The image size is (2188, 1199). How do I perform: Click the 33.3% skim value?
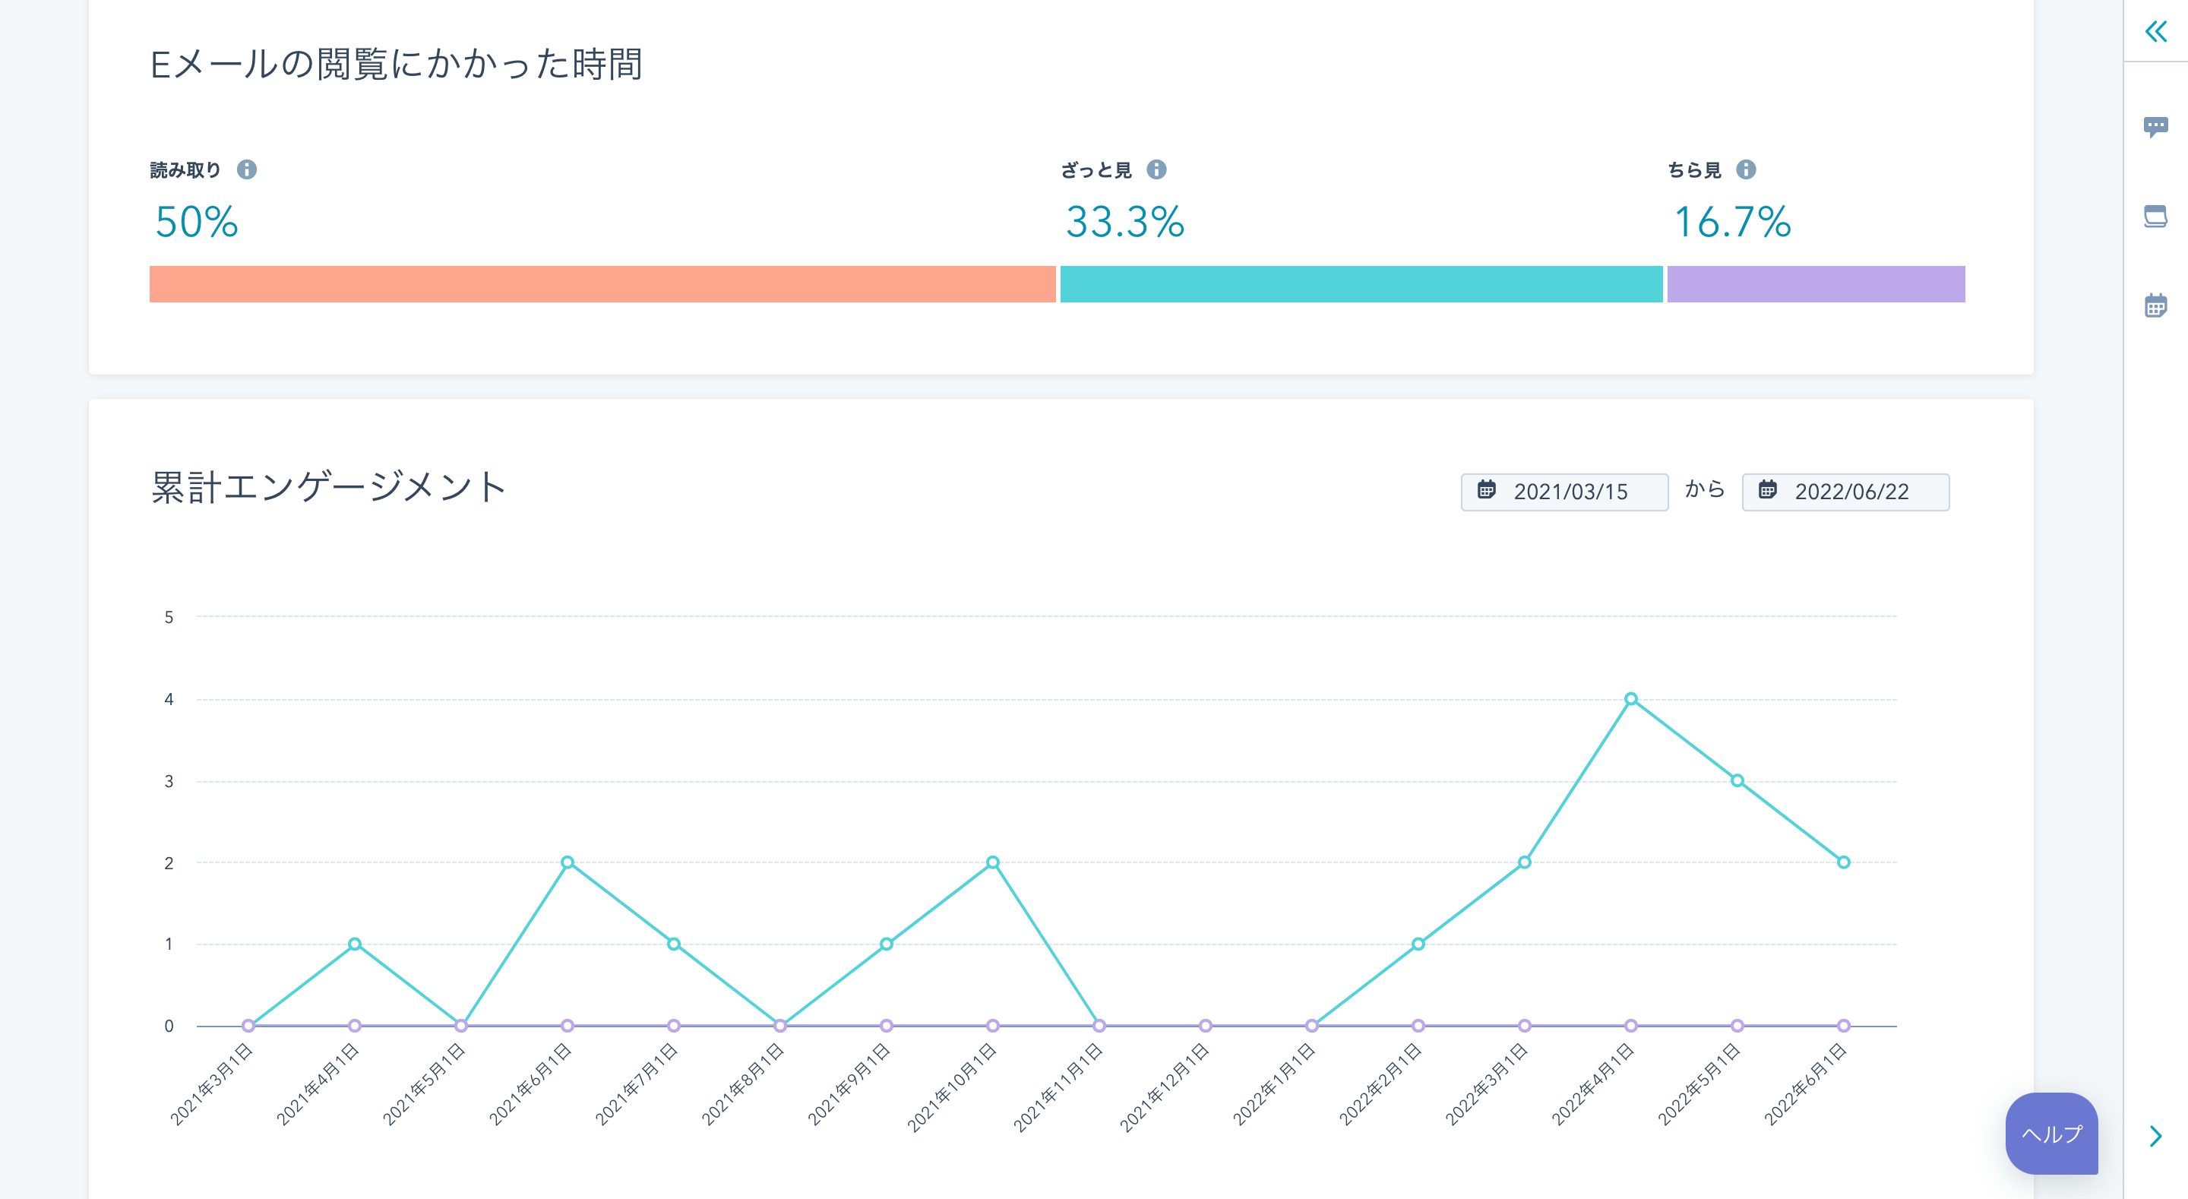(1124, 222)
